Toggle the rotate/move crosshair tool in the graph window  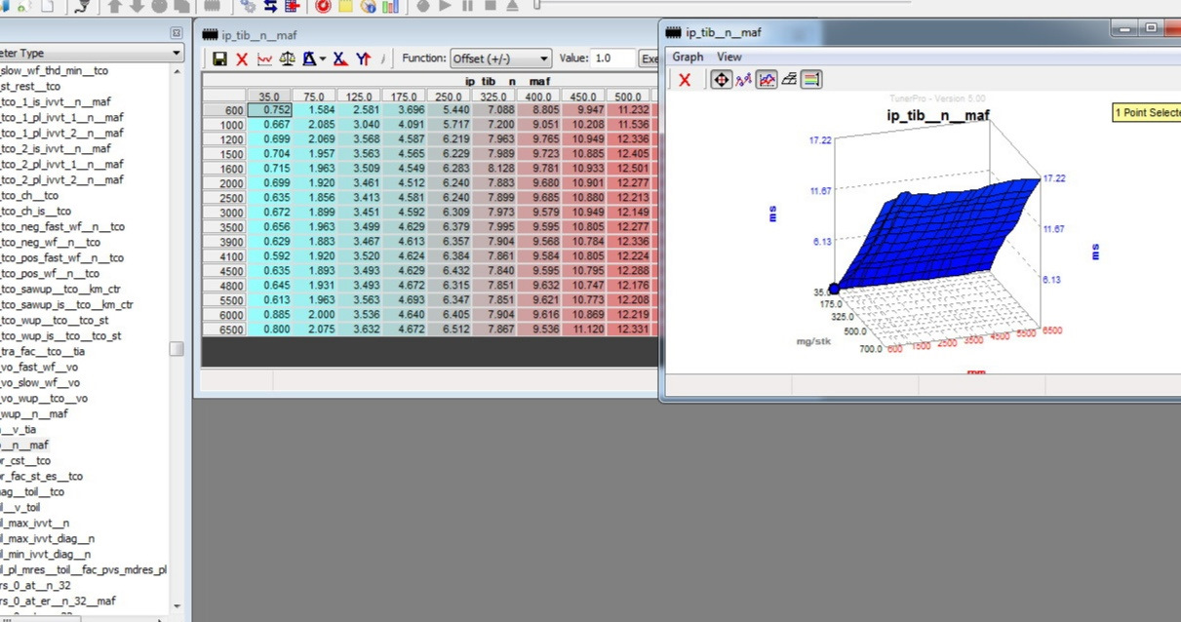click(x=721, y=80)
